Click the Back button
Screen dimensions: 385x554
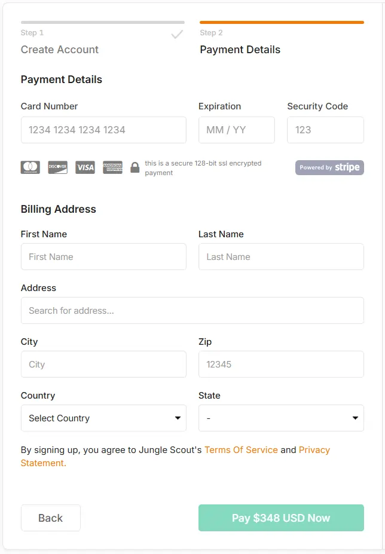pyautogui.click(x=50, y=518)
